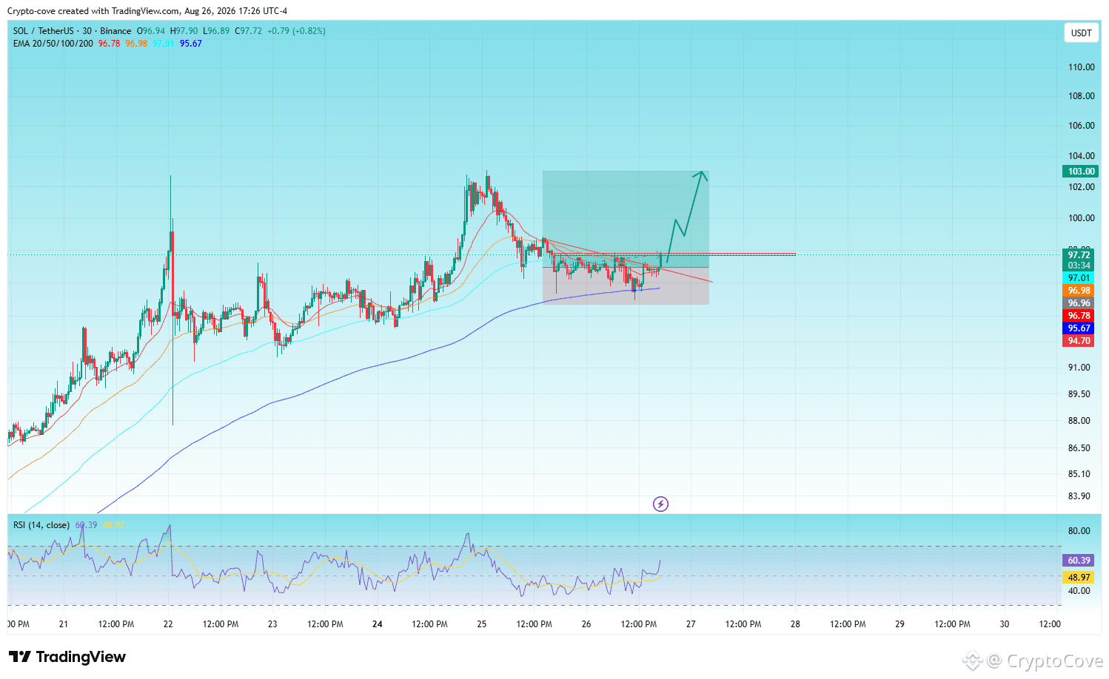Image resolution: width=1109 pixels, height=679 pixels.
Task: Click the 104.00 price scale label
Action: click(x=1081, y=156)
